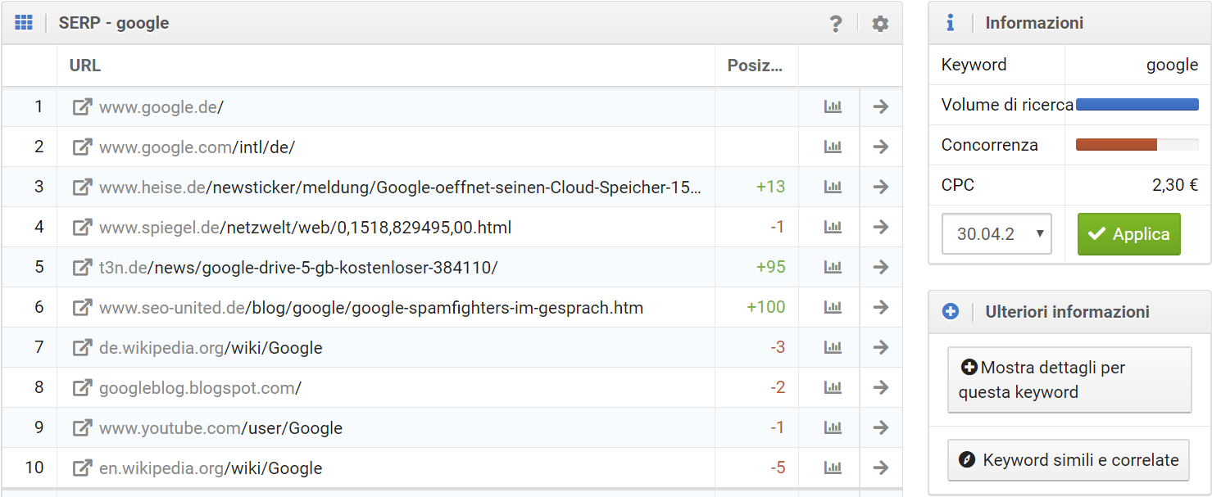Open the www.google.de/ link
This screenshot has height=497, width=1212.
[x=161, y=106]
